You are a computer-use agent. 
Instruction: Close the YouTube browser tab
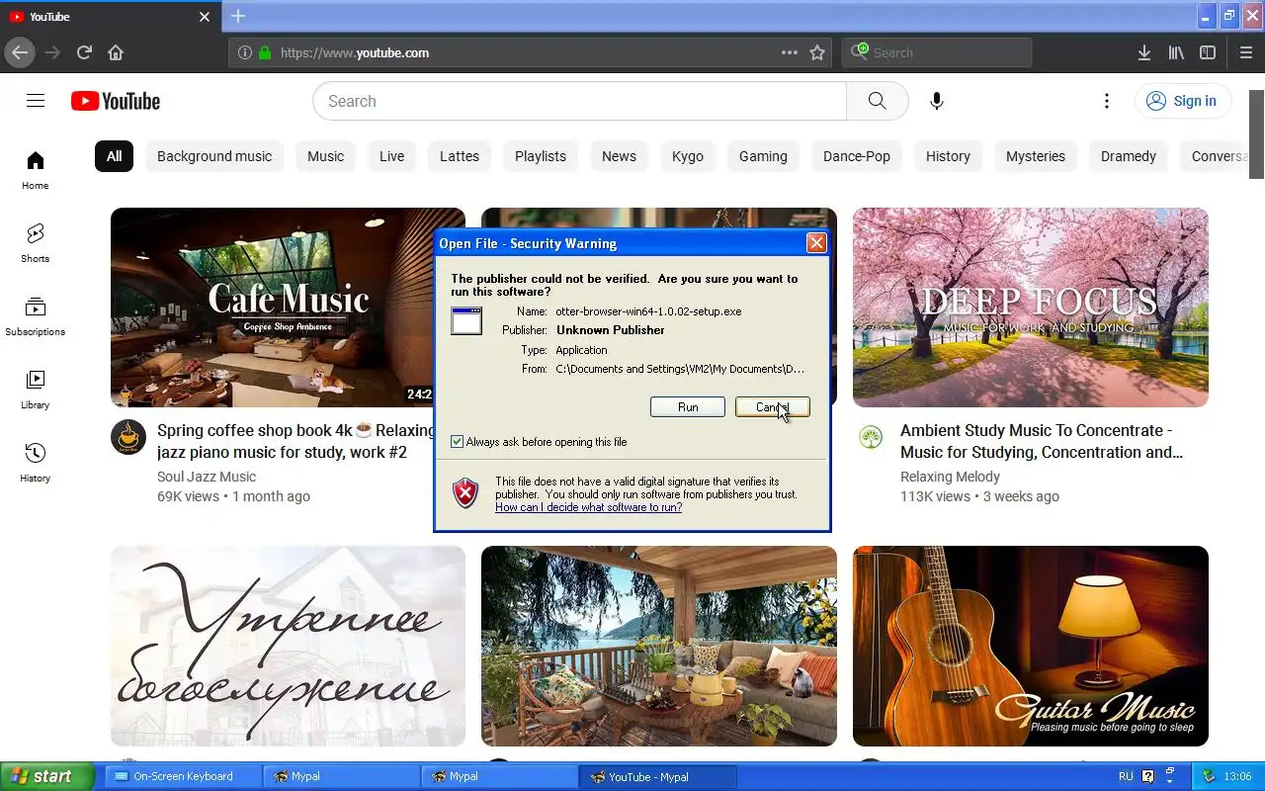[x=205, y=17]
